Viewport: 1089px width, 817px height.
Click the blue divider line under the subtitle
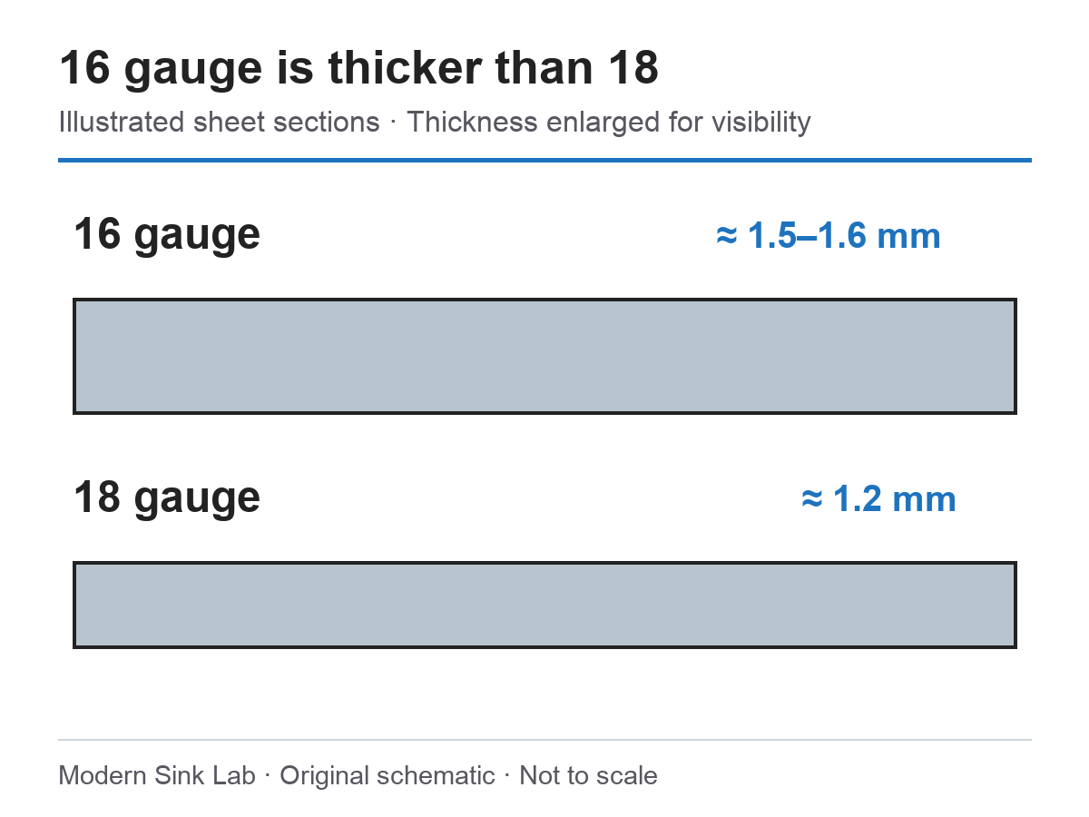pos(544,161)
